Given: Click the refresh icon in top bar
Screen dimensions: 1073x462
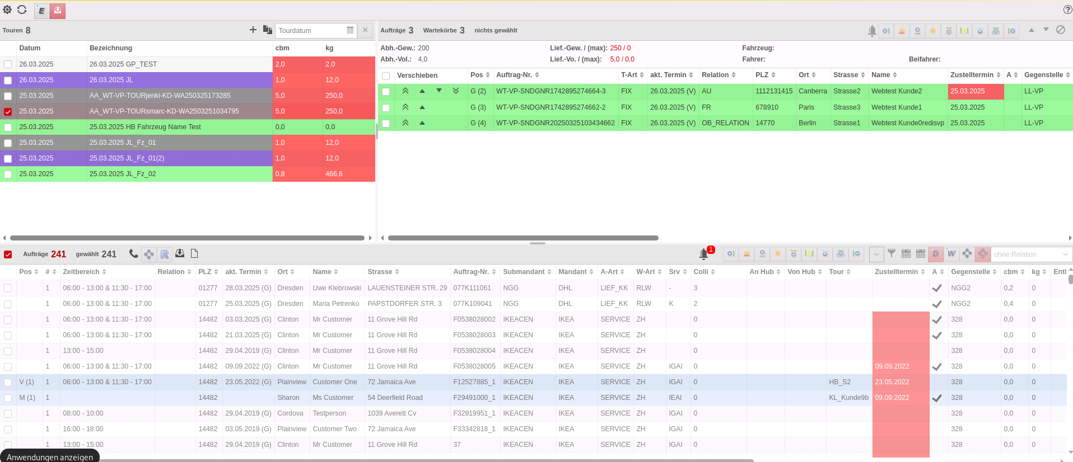Looking at the screenshot, I should coord(22,10).
